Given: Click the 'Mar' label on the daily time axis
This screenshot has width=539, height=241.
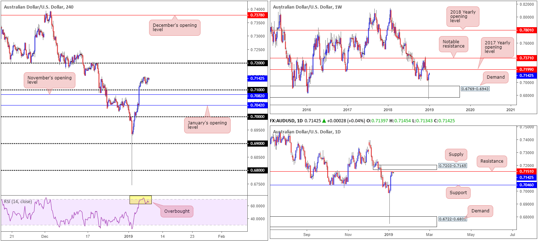Looking at the screenshot, I should click(430, 235).
